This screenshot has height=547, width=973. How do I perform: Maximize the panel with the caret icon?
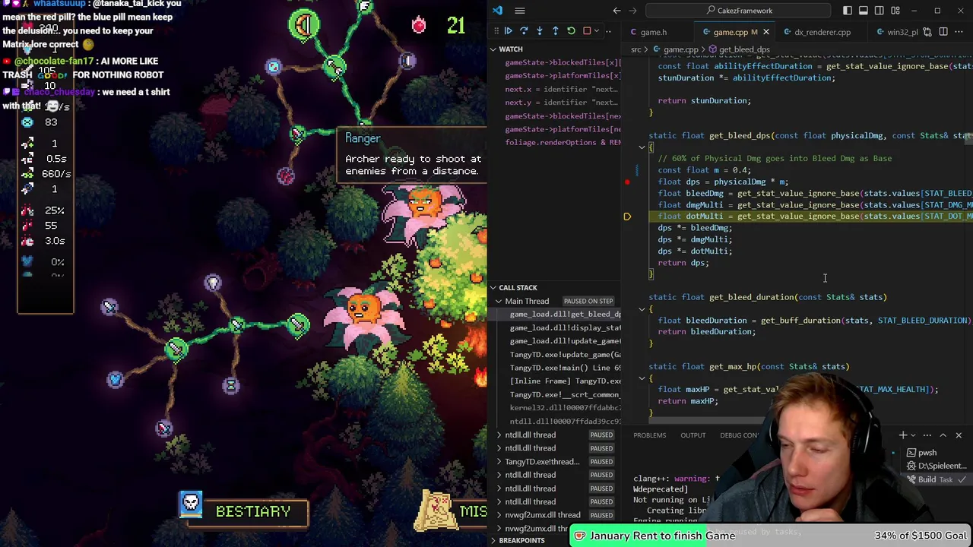[x=943, y=435]
